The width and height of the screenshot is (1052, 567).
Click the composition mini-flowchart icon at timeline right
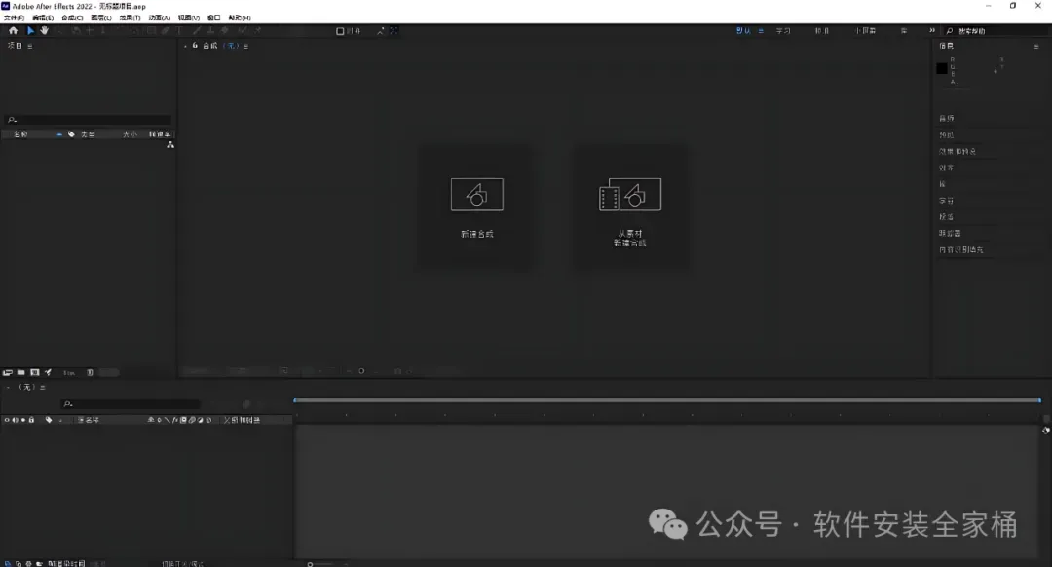(x=1046, y=430)
